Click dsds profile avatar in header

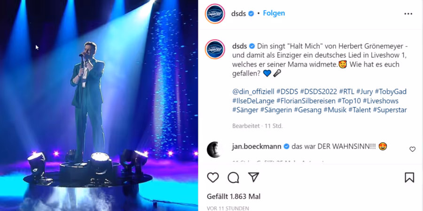(x=215, y=14)
